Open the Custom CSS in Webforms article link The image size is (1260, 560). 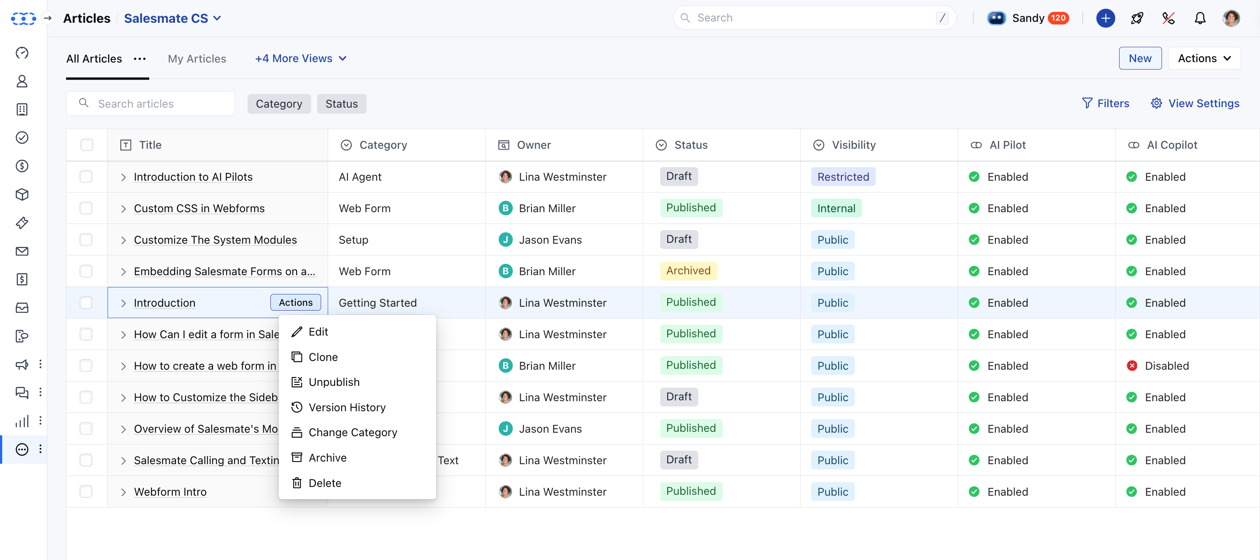pyautogui.click(x=199, y=208)
